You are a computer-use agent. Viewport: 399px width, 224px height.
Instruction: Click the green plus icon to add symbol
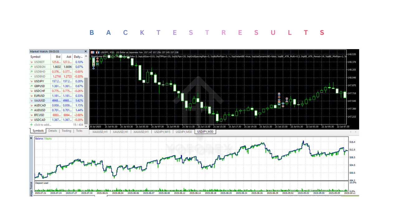31,125
